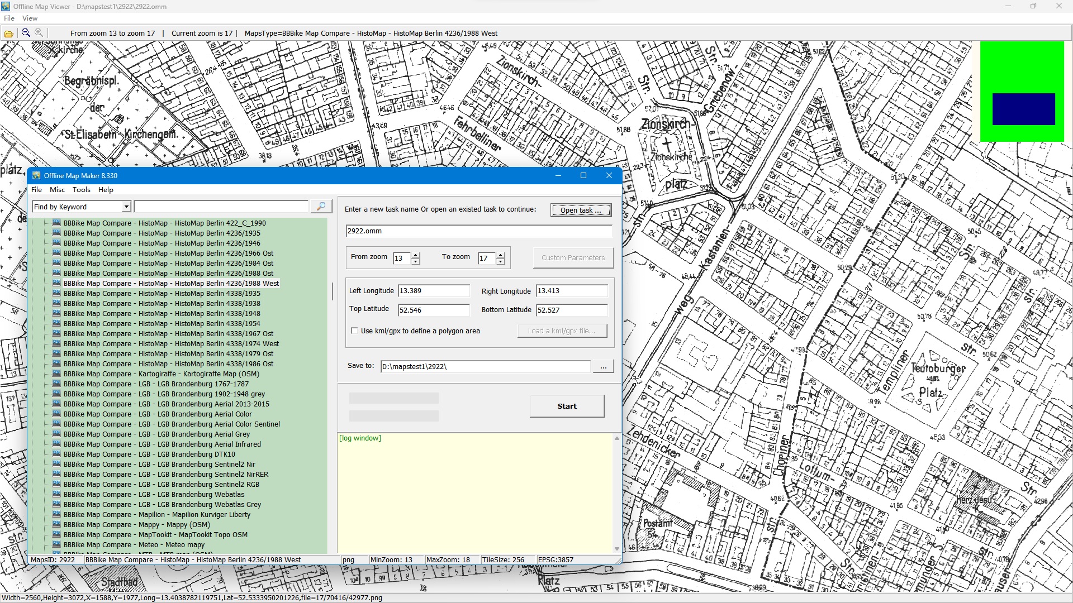
Task: Open the File menu in Offline Map Maker
Action: click(37, 190)
